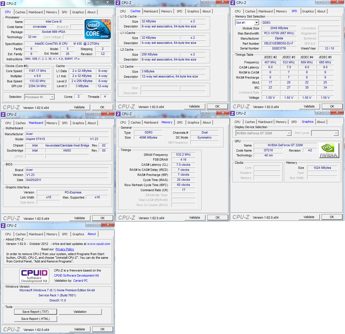Open the CPUID Software Development Kit link

pos(76,275)
